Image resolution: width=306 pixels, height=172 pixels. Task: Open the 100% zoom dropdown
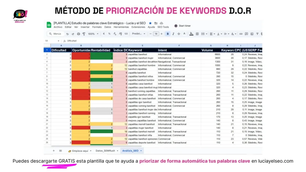click(93, 34)
